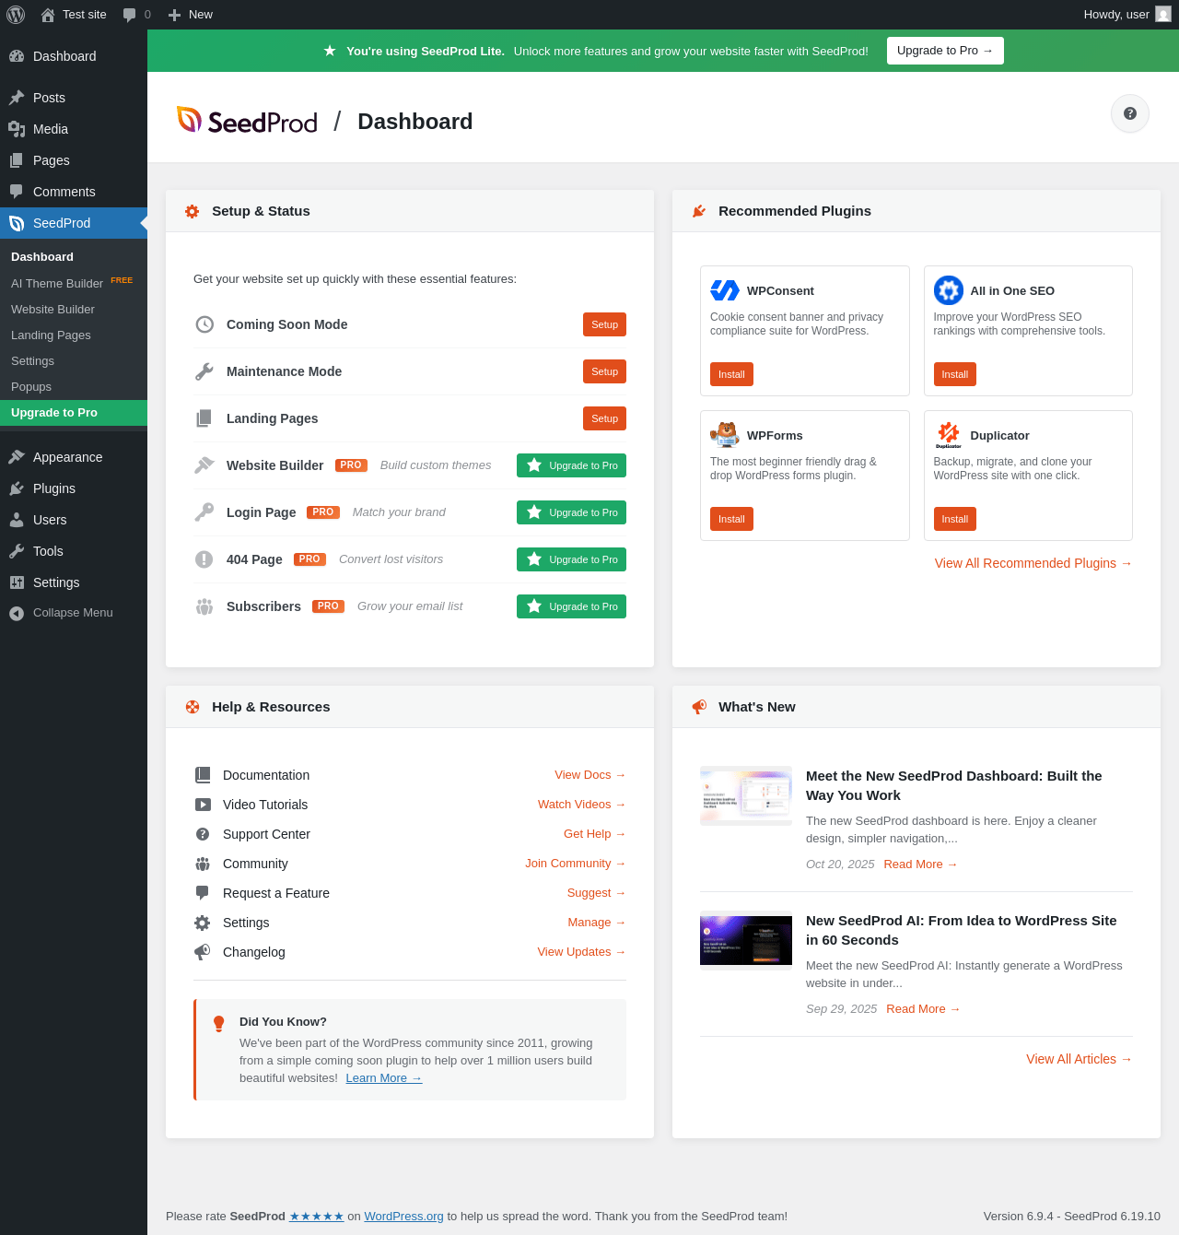The height and width of the screenshot is (1235, 1179).
Task: Open Plugins menu in sidebar
Action: 74,488
